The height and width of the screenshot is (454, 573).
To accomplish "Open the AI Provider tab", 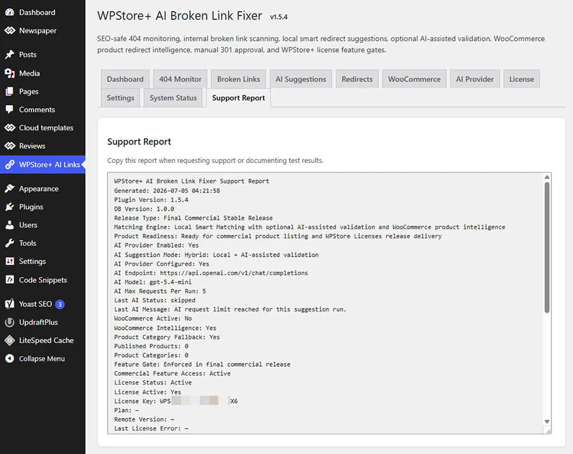I will point(475,79).
